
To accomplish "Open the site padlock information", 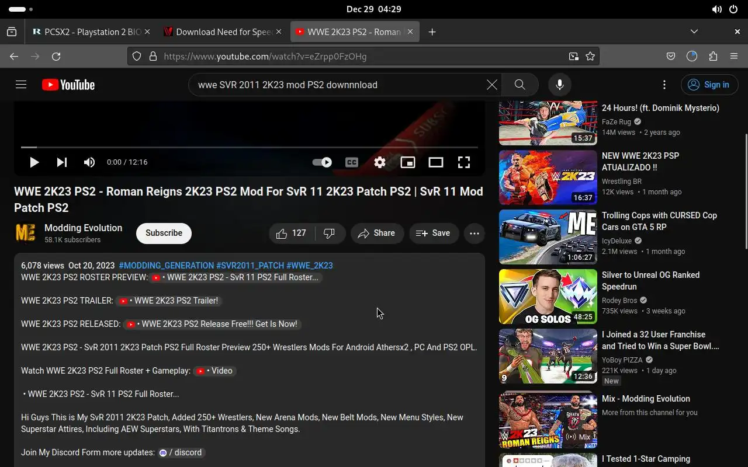I will (153, 57).
